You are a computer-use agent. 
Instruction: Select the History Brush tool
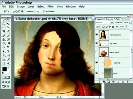8,39
